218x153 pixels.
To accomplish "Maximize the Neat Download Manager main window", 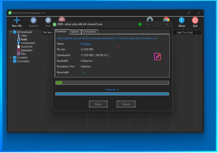I will pos(189,13).
